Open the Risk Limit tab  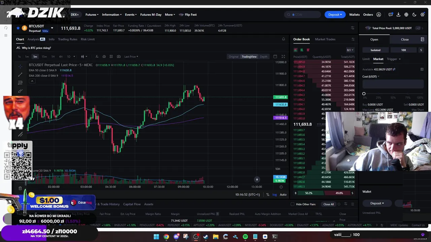(x=88, y=39)
